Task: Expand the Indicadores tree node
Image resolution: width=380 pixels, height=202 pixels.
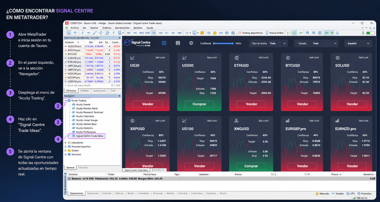Action: (x=65, y=142)
